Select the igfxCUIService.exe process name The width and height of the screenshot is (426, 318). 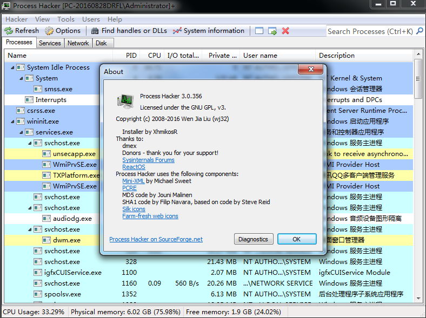(x=73, y=273)
